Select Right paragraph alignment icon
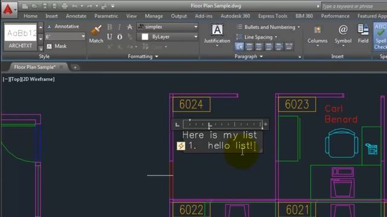 269,46
